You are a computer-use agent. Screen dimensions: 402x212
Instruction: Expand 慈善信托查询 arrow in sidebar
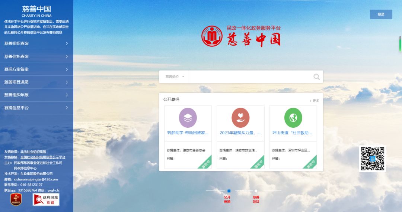tap(67, 56)
